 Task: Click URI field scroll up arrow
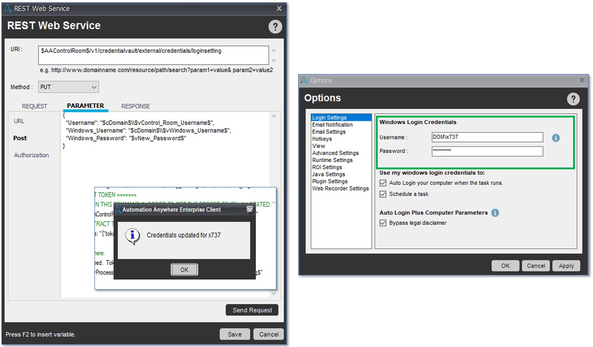pos(274,50)
